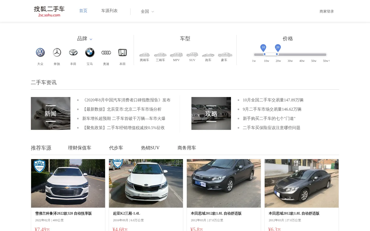View the 起亚K2三厢-1.4L car photo
The width and height of the screenshot is (370, 231).
[x=146, y=183]
